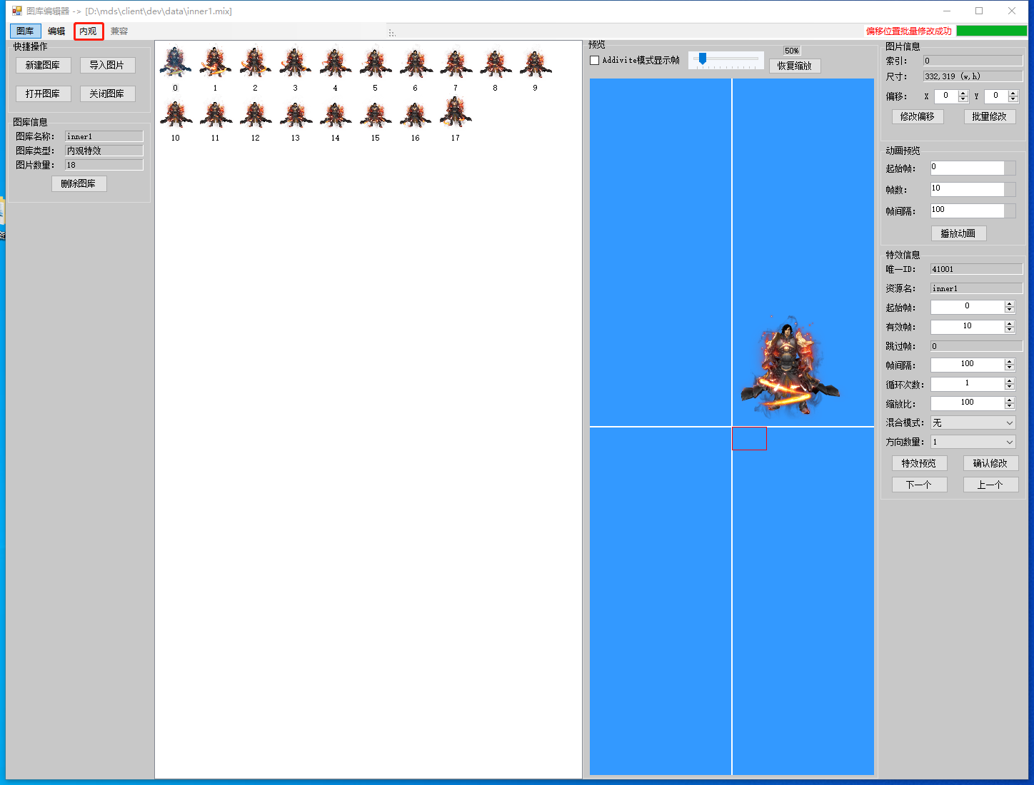Select sprite frame thumbnail numbered 0
The image size is (1034, 785).
(175, 63)
